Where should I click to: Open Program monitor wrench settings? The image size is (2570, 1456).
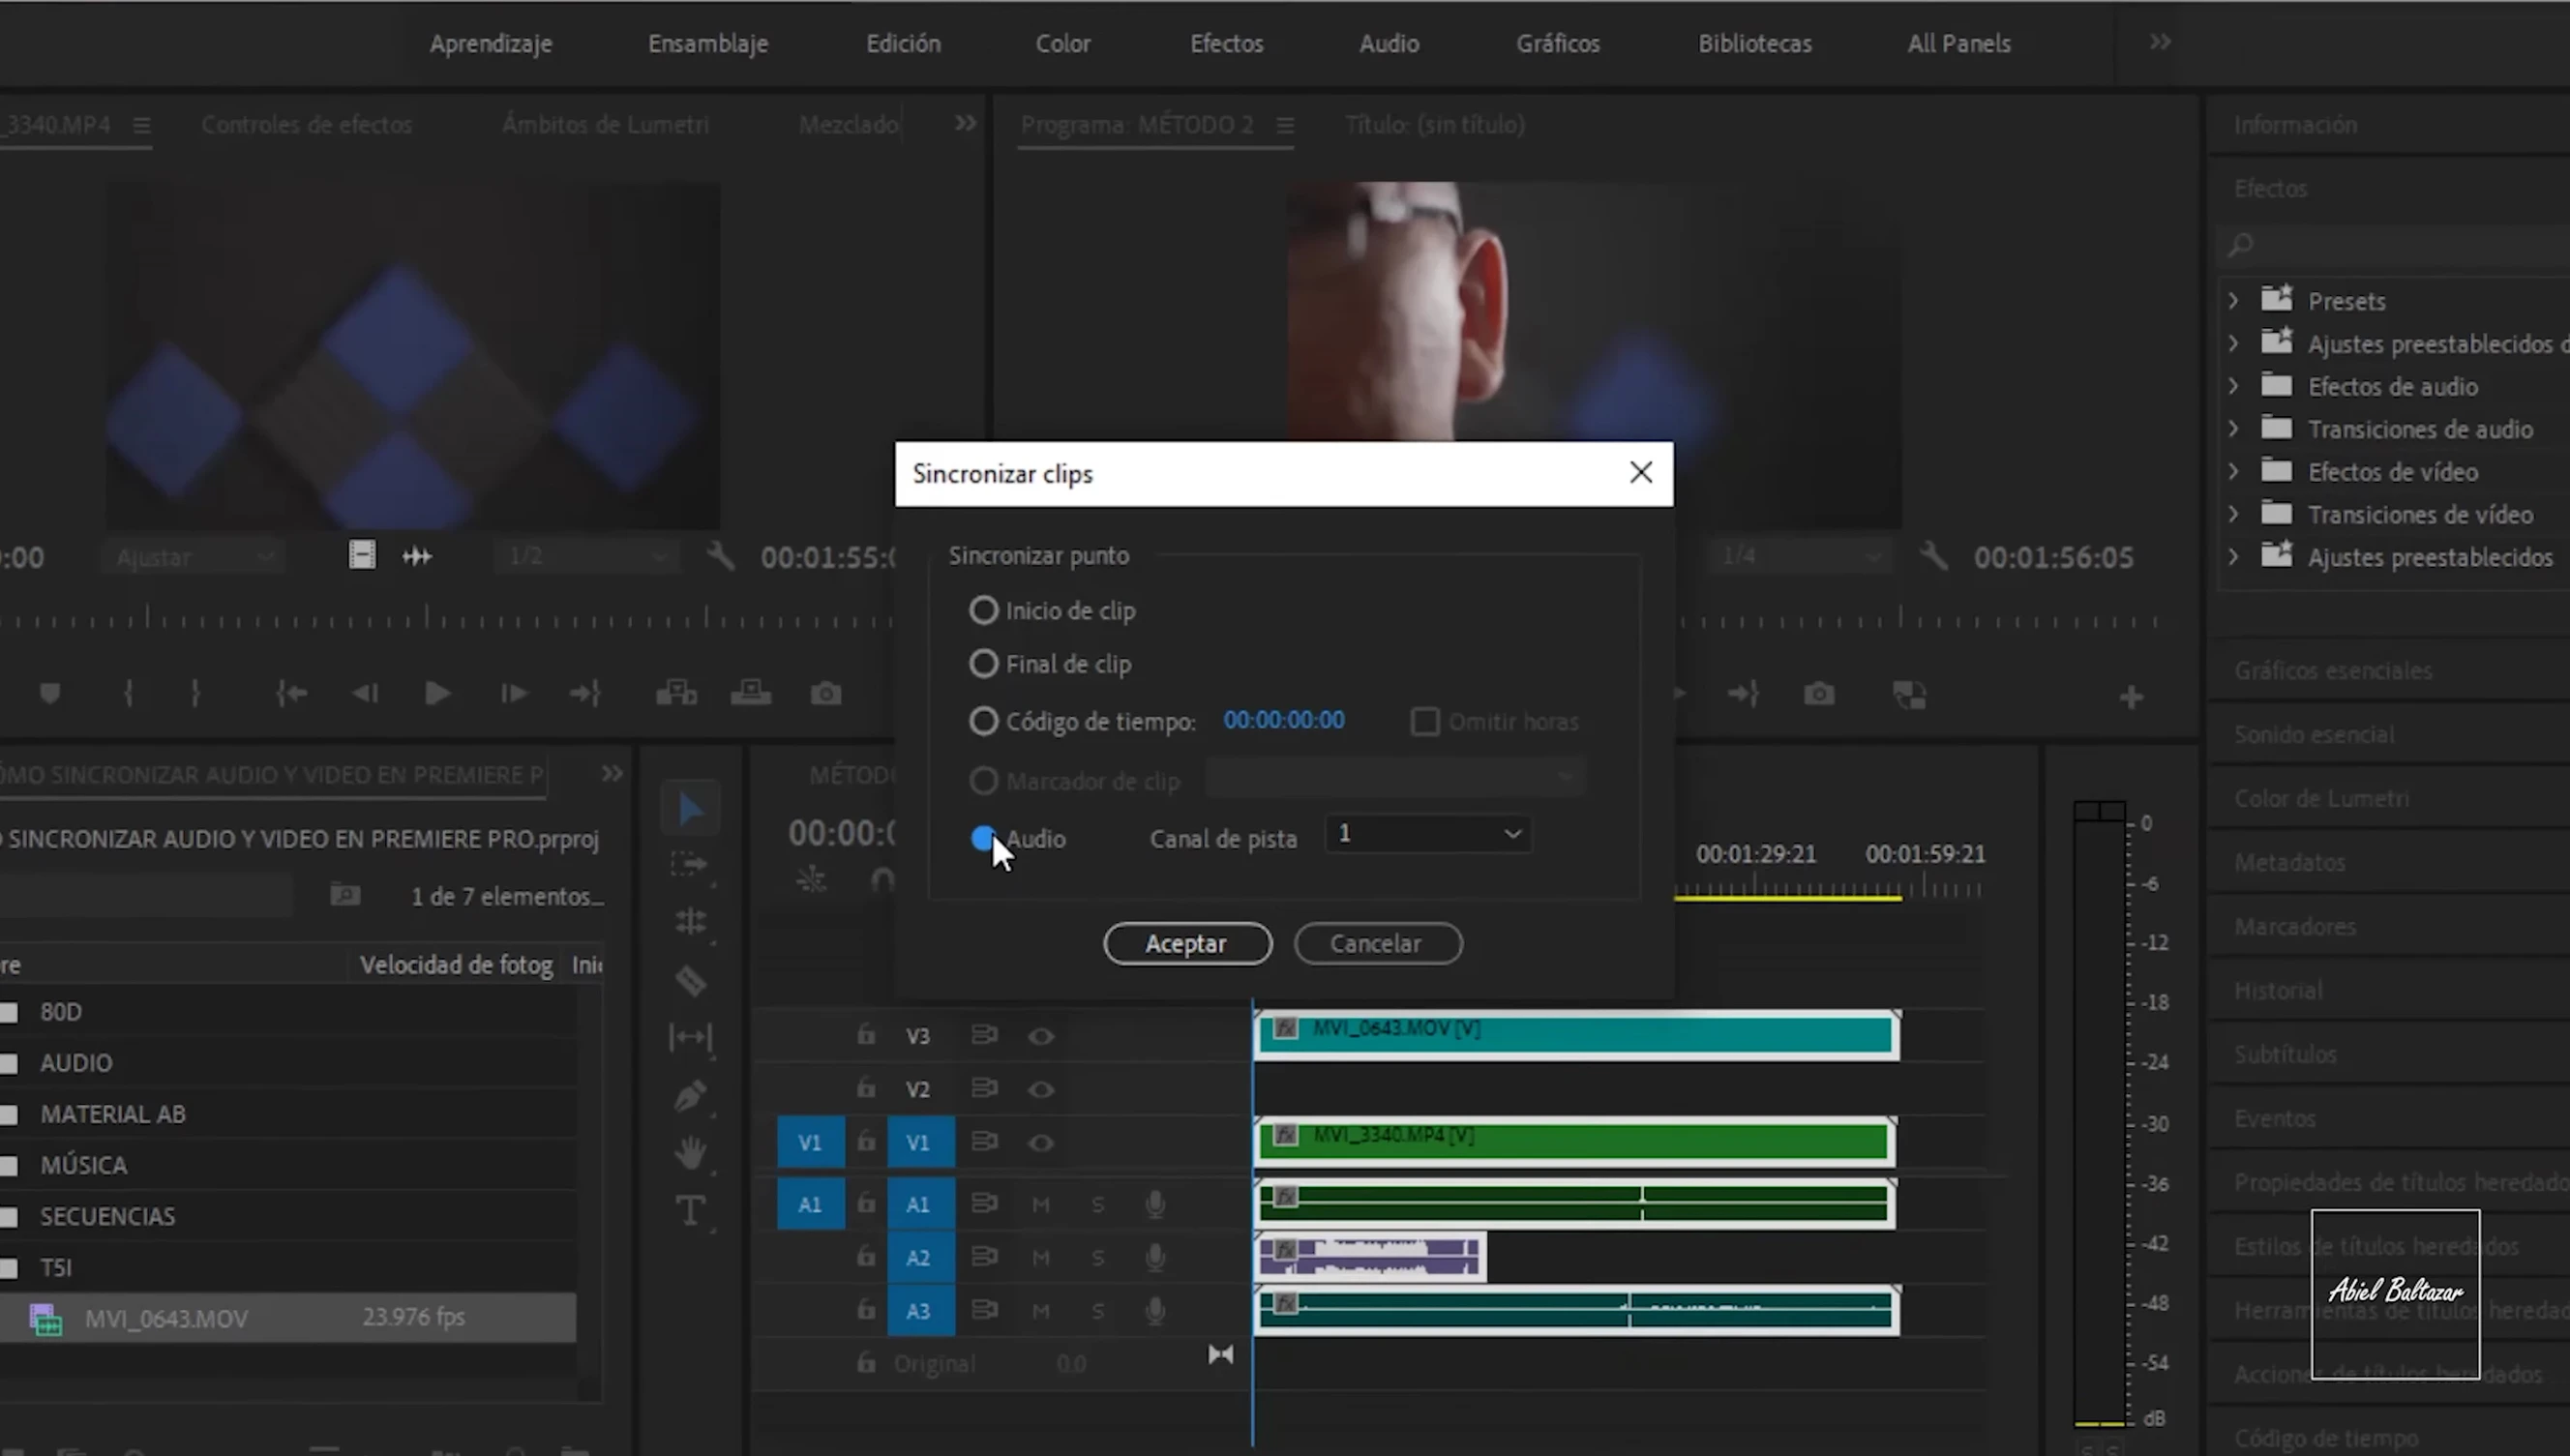pos(1933,556)
